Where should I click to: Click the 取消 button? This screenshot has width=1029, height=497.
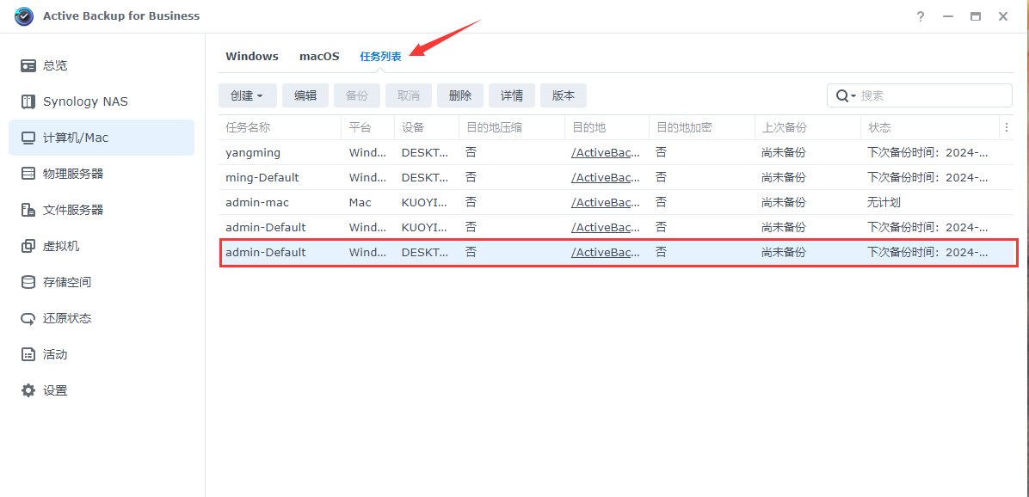[409, 95]
